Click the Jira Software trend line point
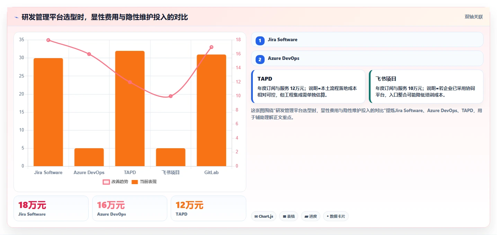The height and width of the screenshot is (235, 497). point(48,40)
